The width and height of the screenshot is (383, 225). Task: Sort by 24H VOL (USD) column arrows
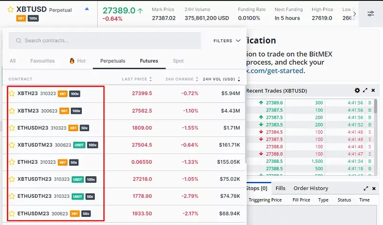click(239, 79)
